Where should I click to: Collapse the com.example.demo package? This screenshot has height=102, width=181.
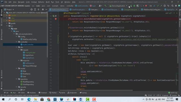pos(14,34)
